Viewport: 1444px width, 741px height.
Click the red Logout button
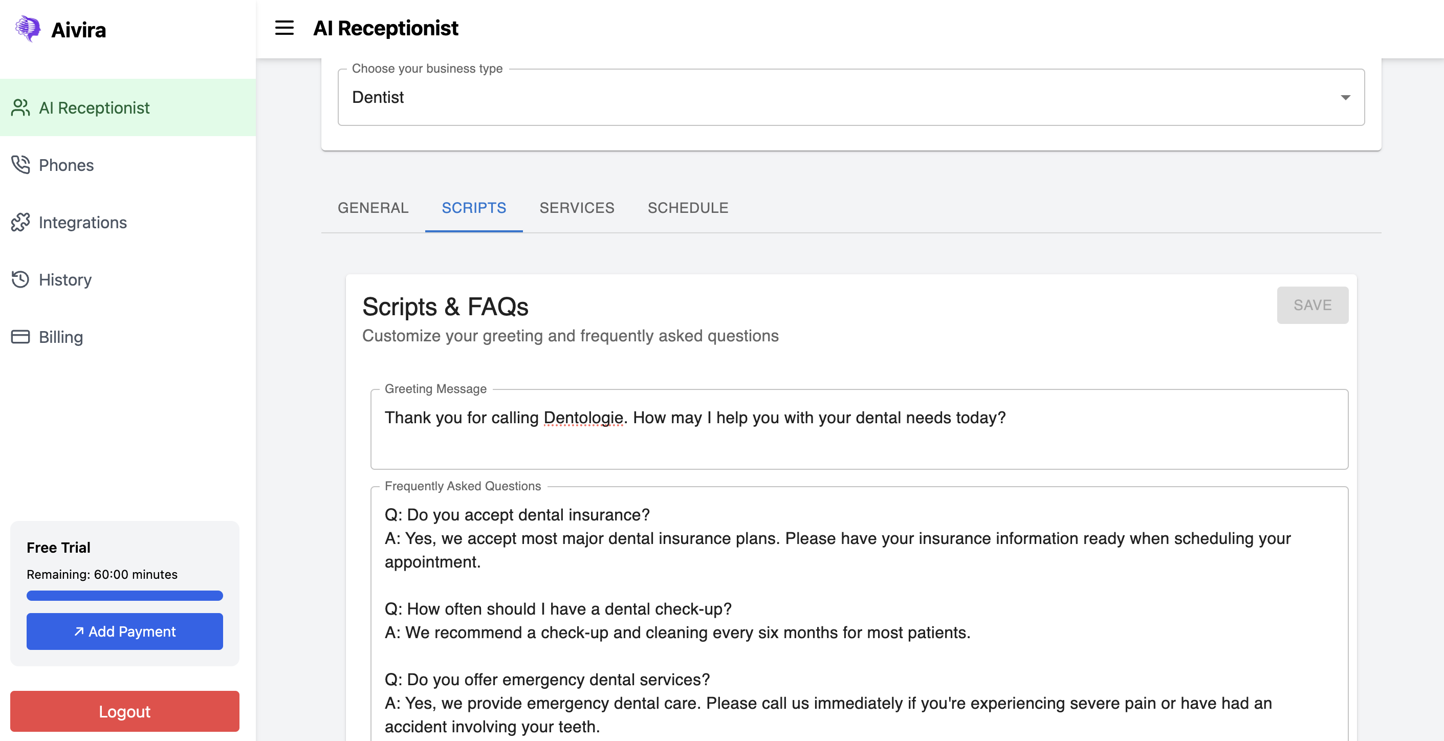(124, 711)
